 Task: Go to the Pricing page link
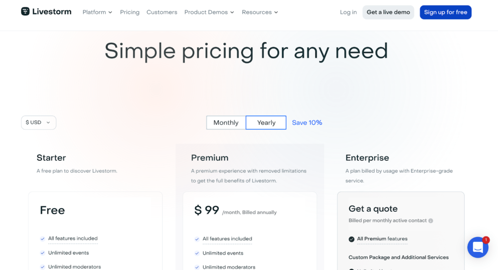(129, 12)
